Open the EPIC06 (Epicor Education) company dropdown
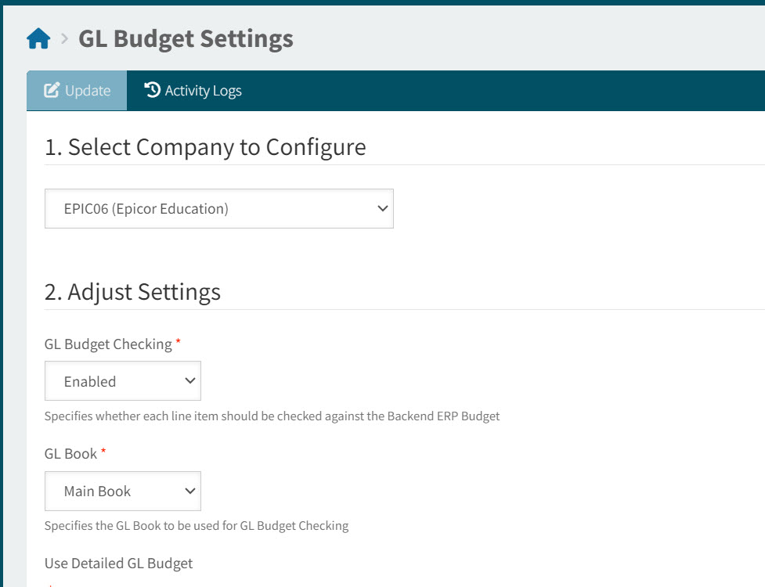Viewport: 765px width, 587px height. click(x=218, y=209)
